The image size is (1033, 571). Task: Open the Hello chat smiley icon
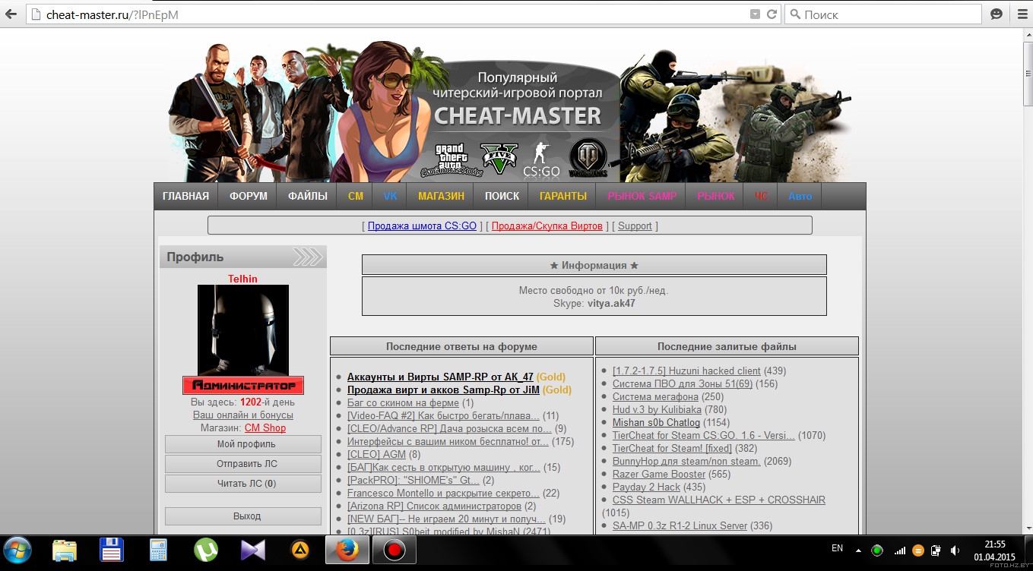tap(997, 14)
